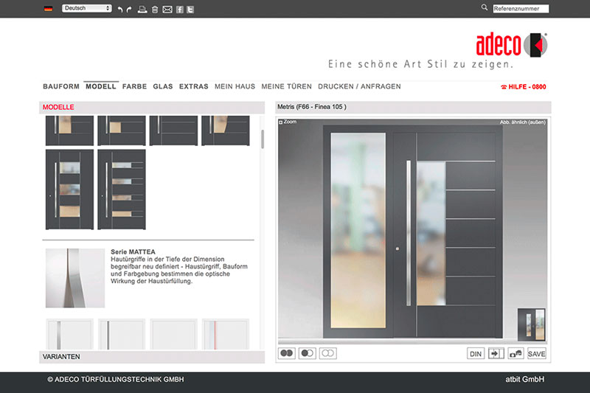Open the GLAS tab
Viewport: 590px width, 393px height.
coord(163,86)
